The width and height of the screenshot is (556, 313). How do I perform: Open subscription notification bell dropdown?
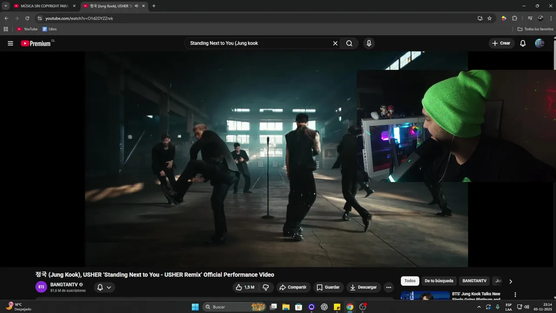tap(104, 287)
